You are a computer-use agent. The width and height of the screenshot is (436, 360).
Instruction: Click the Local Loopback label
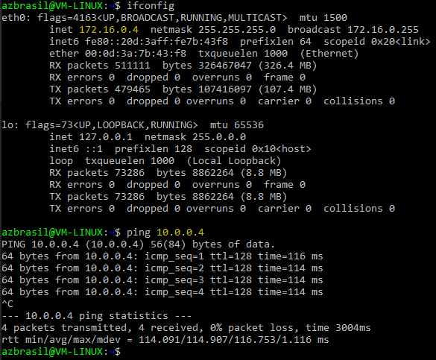coord(234,161)
